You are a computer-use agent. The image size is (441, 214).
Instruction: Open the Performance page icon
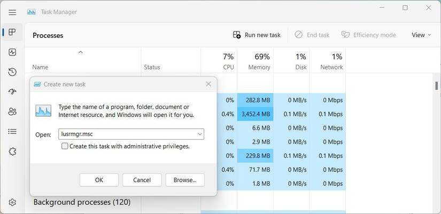pyautogui.click(x=12, y=52)
